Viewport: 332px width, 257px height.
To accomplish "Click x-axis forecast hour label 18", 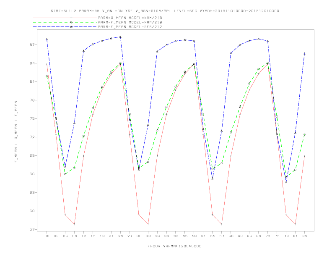I will [102, 236].
